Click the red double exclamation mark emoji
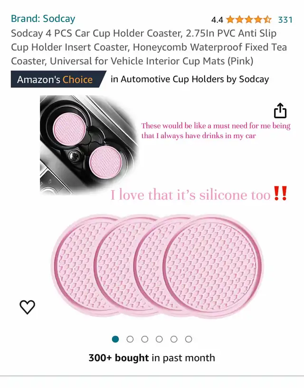The width and height of the screenshot is (304, 388). [x=280, y=193]
